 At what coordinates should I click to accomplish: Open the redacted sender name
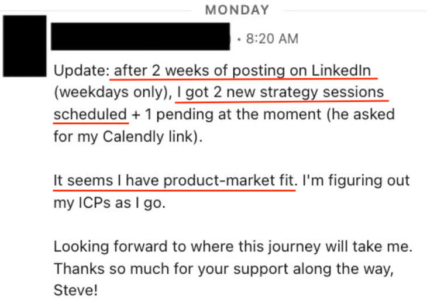(140, 36)
